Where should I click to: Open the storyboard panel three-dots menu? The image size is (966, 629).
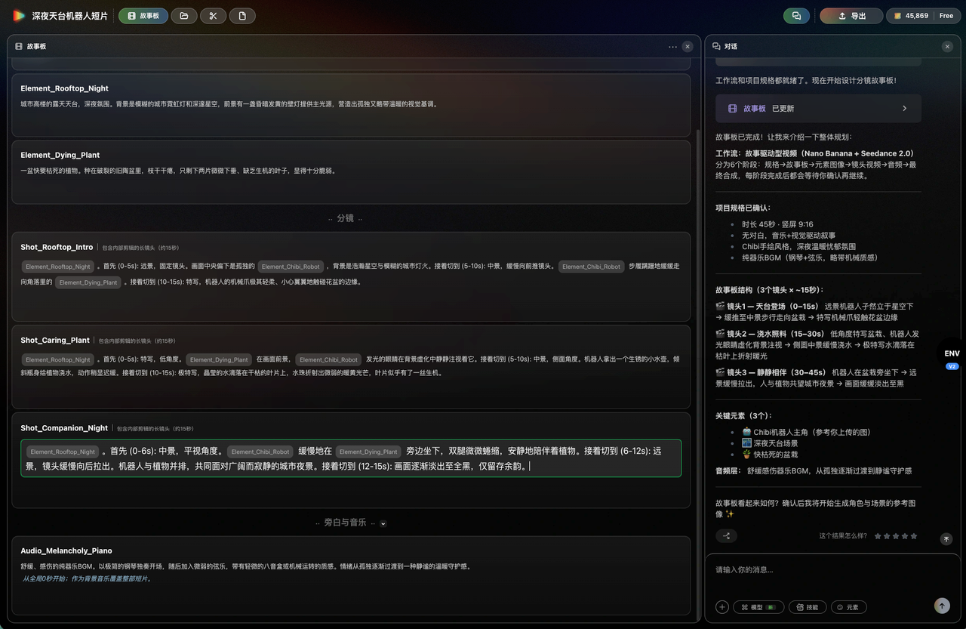(672, 47)
